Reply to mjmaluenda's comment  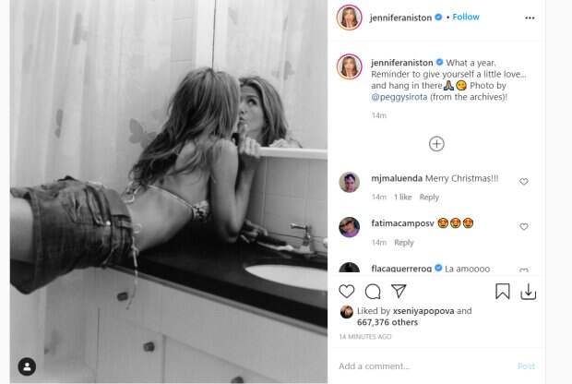coord(429,198)
